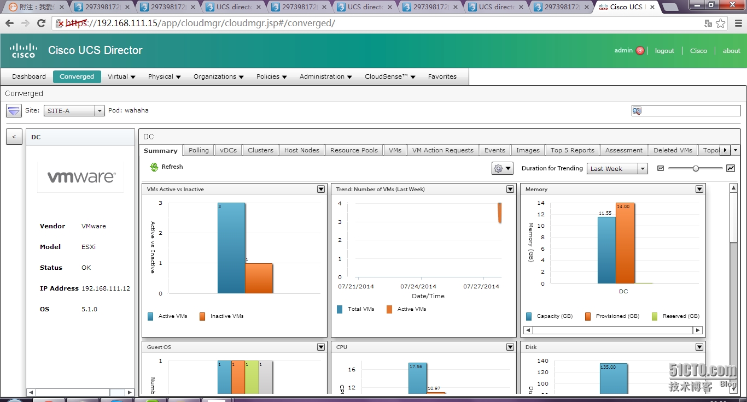Click the Cisco logo in header
The image size is (747, 402).
click(24, 50)
